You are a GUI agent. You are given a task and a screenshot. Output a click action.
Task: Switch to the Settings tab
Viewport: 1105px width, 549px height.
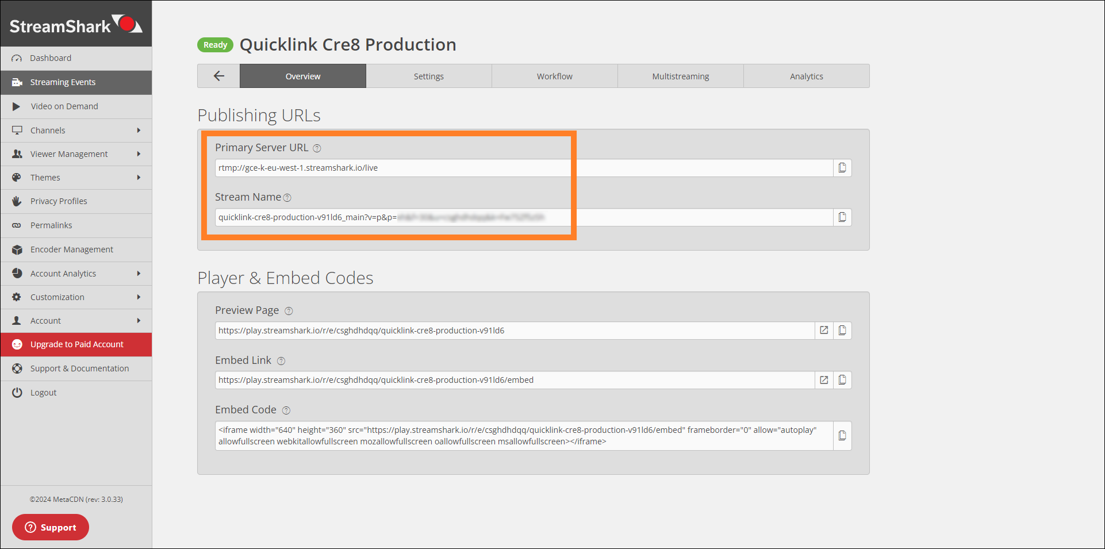pos(428,76)
